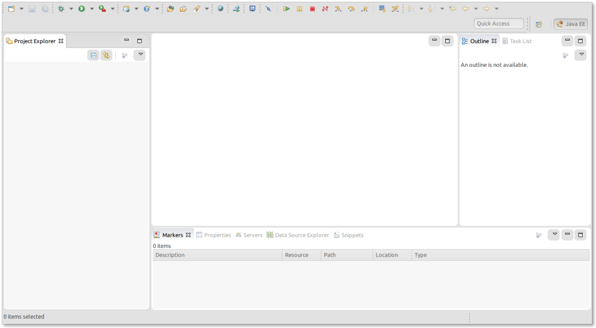The width and height of the screenshot is (596, 328).
Task: Toggle the Skip All Breakpoints icon
Action: [268, 9]
